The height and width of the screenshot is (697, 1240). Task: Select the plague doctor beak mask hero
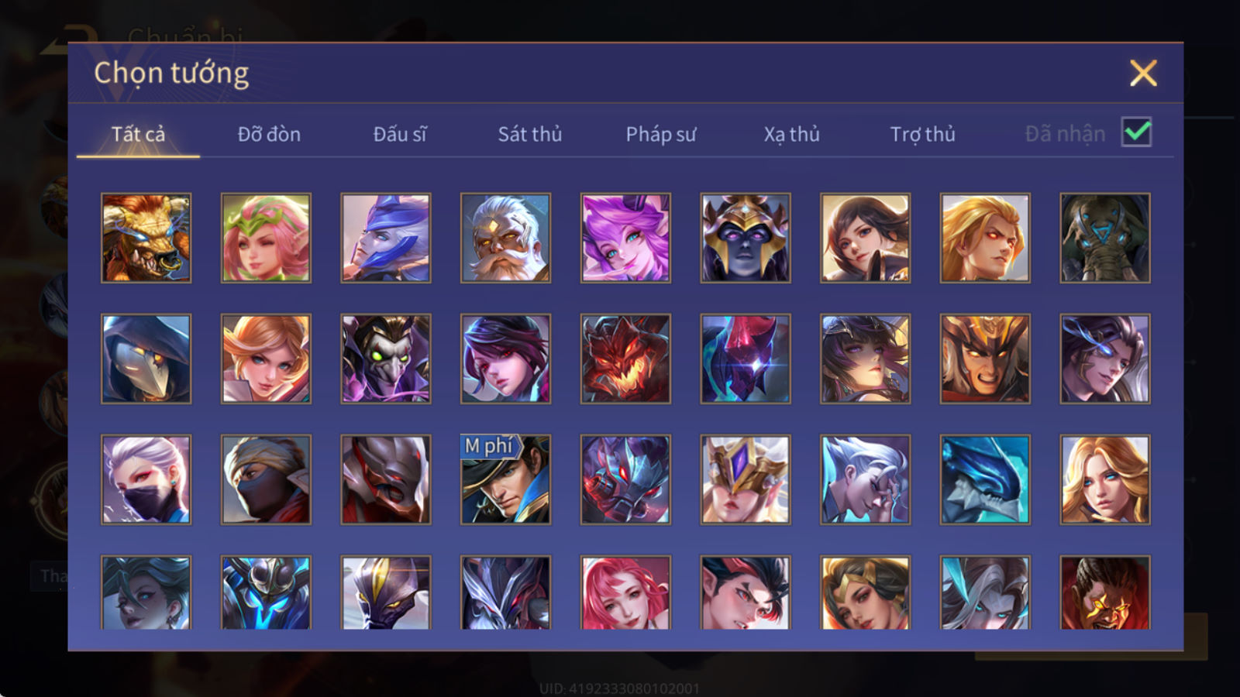coord(146,359)
